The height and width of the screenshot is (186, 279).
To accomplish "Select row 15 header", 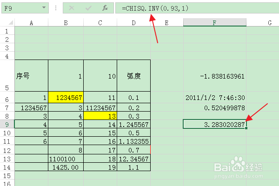I will click(x=7, y=175).
